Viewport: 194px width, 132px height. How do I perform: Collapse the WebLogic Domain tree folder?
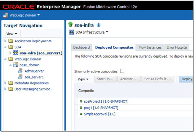pos(5,59)
